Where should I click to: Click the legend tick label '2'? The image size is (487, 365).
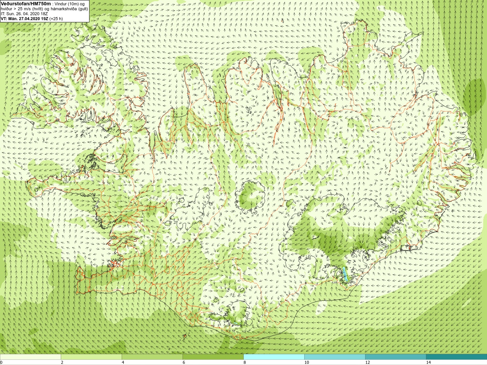click(x=62, y=362)
